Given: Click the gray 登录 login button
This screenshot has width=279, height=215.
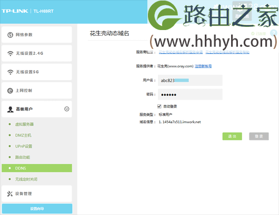Looking at the screenshot, I should [x=258, y=136].
